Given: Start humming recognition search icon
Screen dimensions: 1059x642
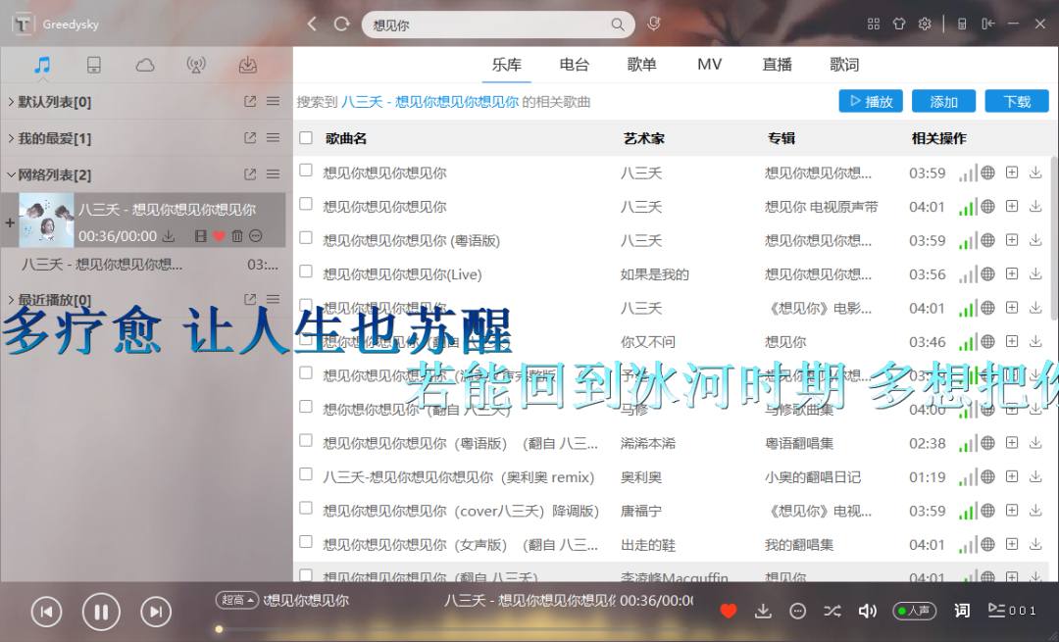Looking at the screenshot, I should pyautogui.click(x=653, y=25).
